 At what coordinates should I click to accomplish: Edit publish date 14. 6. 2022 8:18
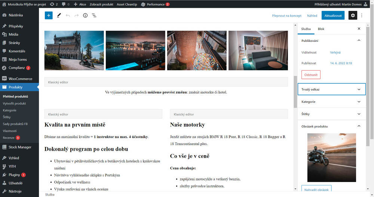[x=341, y=63]
